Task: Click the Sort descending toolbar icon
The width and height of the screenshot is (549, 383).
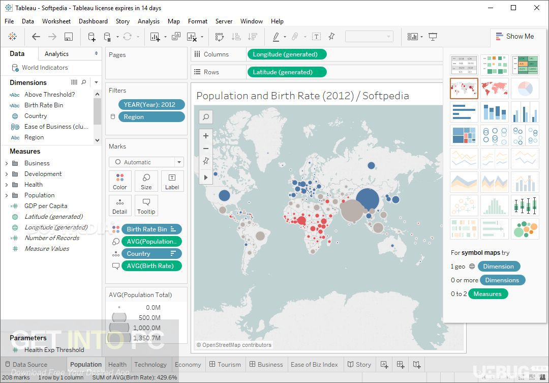Action: pyautogui.click(x=253, y=37)
